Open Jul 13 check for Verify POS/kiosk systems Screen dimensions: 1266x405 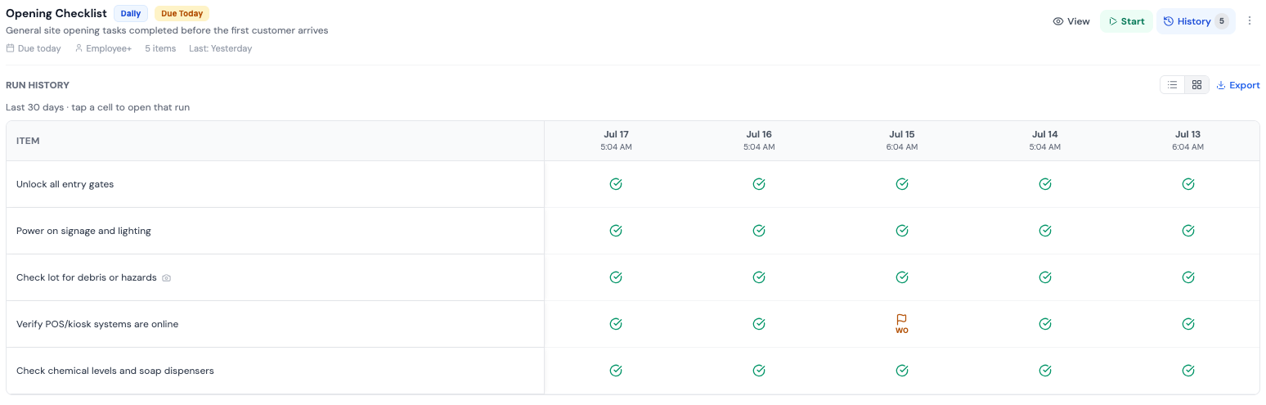click(x=1188, y=324)
